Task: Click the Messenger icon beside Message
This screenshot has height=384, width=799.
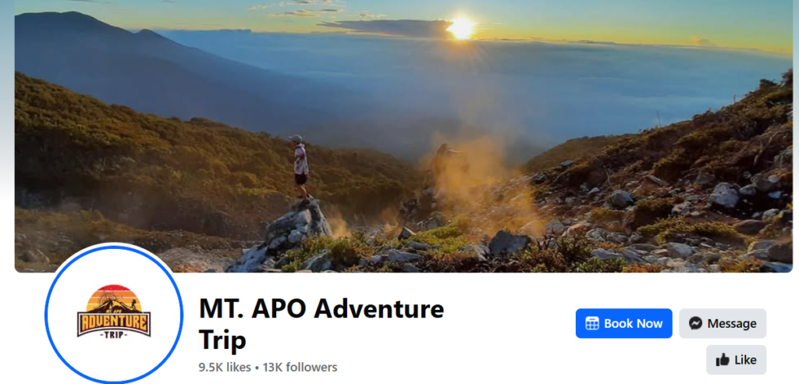Action: 695,323
